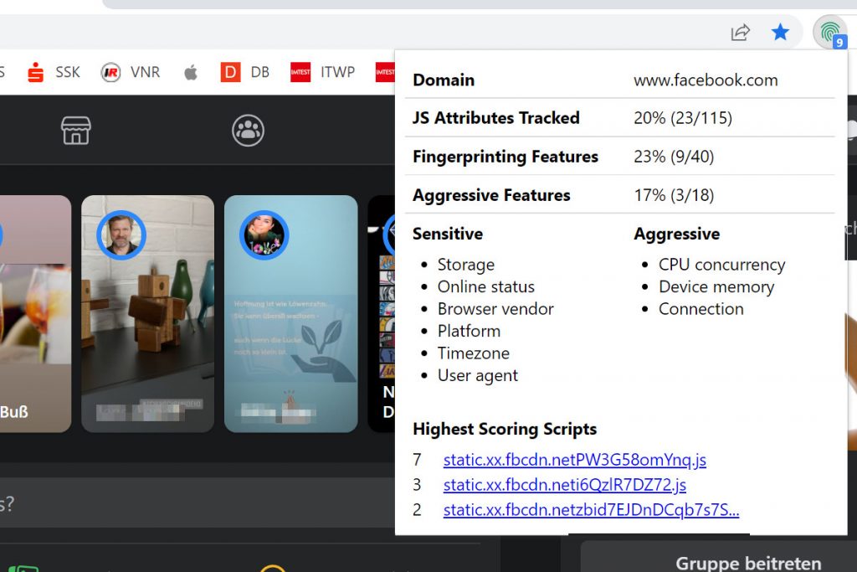
Task: Click the Sensitive column heading
Action: click(x=448, y=234)
